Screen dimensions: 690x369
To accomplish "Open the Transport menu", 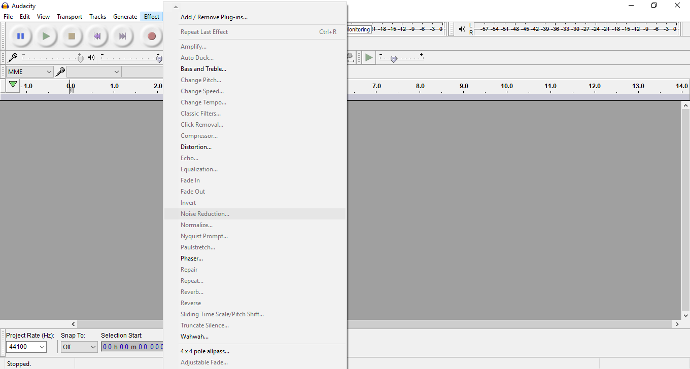I will 70,17.
